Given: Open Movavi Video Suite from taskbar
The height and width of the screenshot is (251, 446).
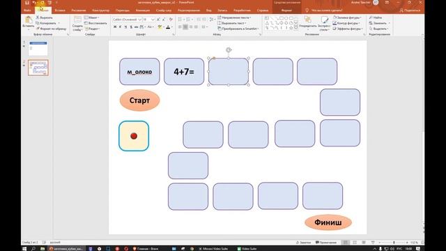Looking at the screenshot, I should tap(213, 249).
